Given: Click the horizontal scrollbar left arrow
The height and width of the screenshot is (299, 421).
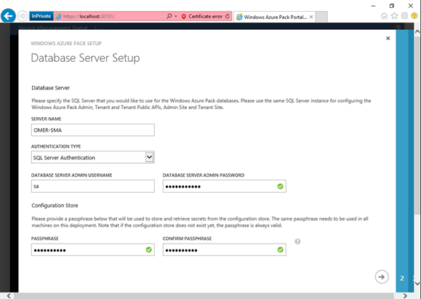Looking at the screenshot, I should [x=9, y=296].
